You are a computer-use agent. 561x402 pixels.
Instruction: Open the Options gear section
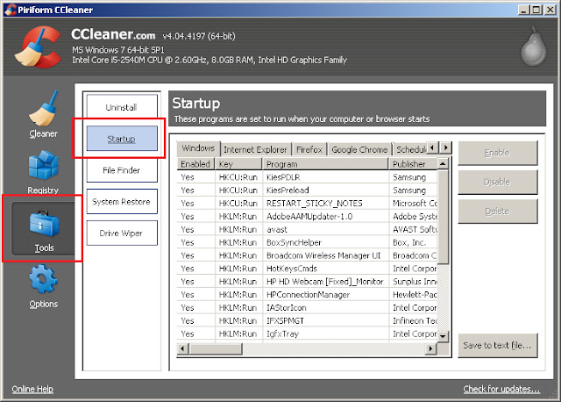43,287
